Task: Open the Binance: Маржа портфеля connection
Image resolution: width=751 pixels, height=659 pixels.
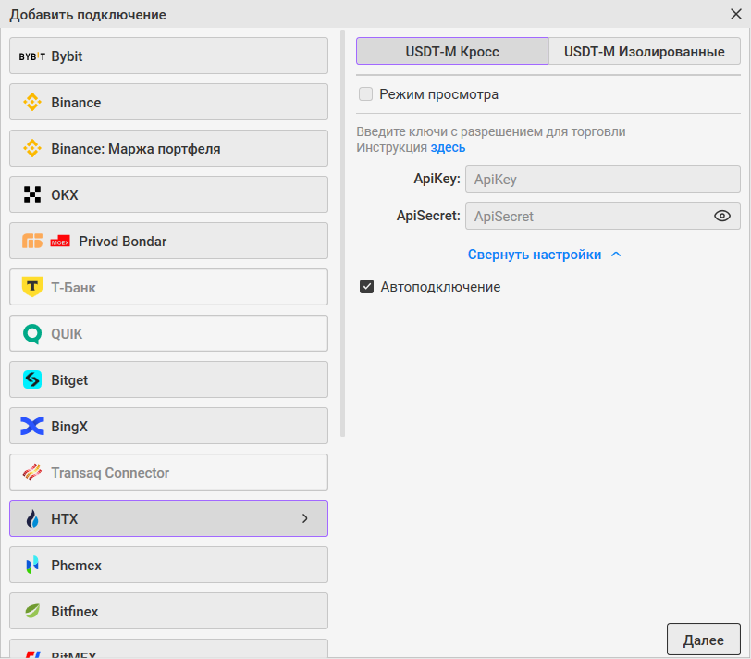Action: (x=168, y=149)
